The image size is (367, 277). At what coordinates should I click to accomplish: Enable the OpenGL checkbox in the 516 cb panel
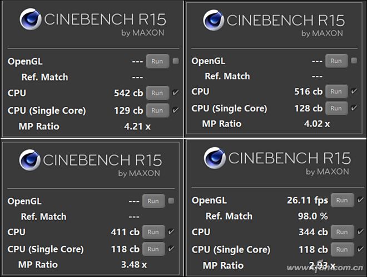coord(354,61)
